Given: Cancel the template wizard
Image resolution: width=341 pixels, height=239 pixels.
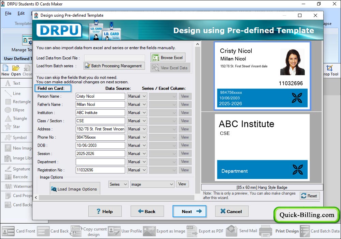Looking at the screenshot, I should click(232, 211).
